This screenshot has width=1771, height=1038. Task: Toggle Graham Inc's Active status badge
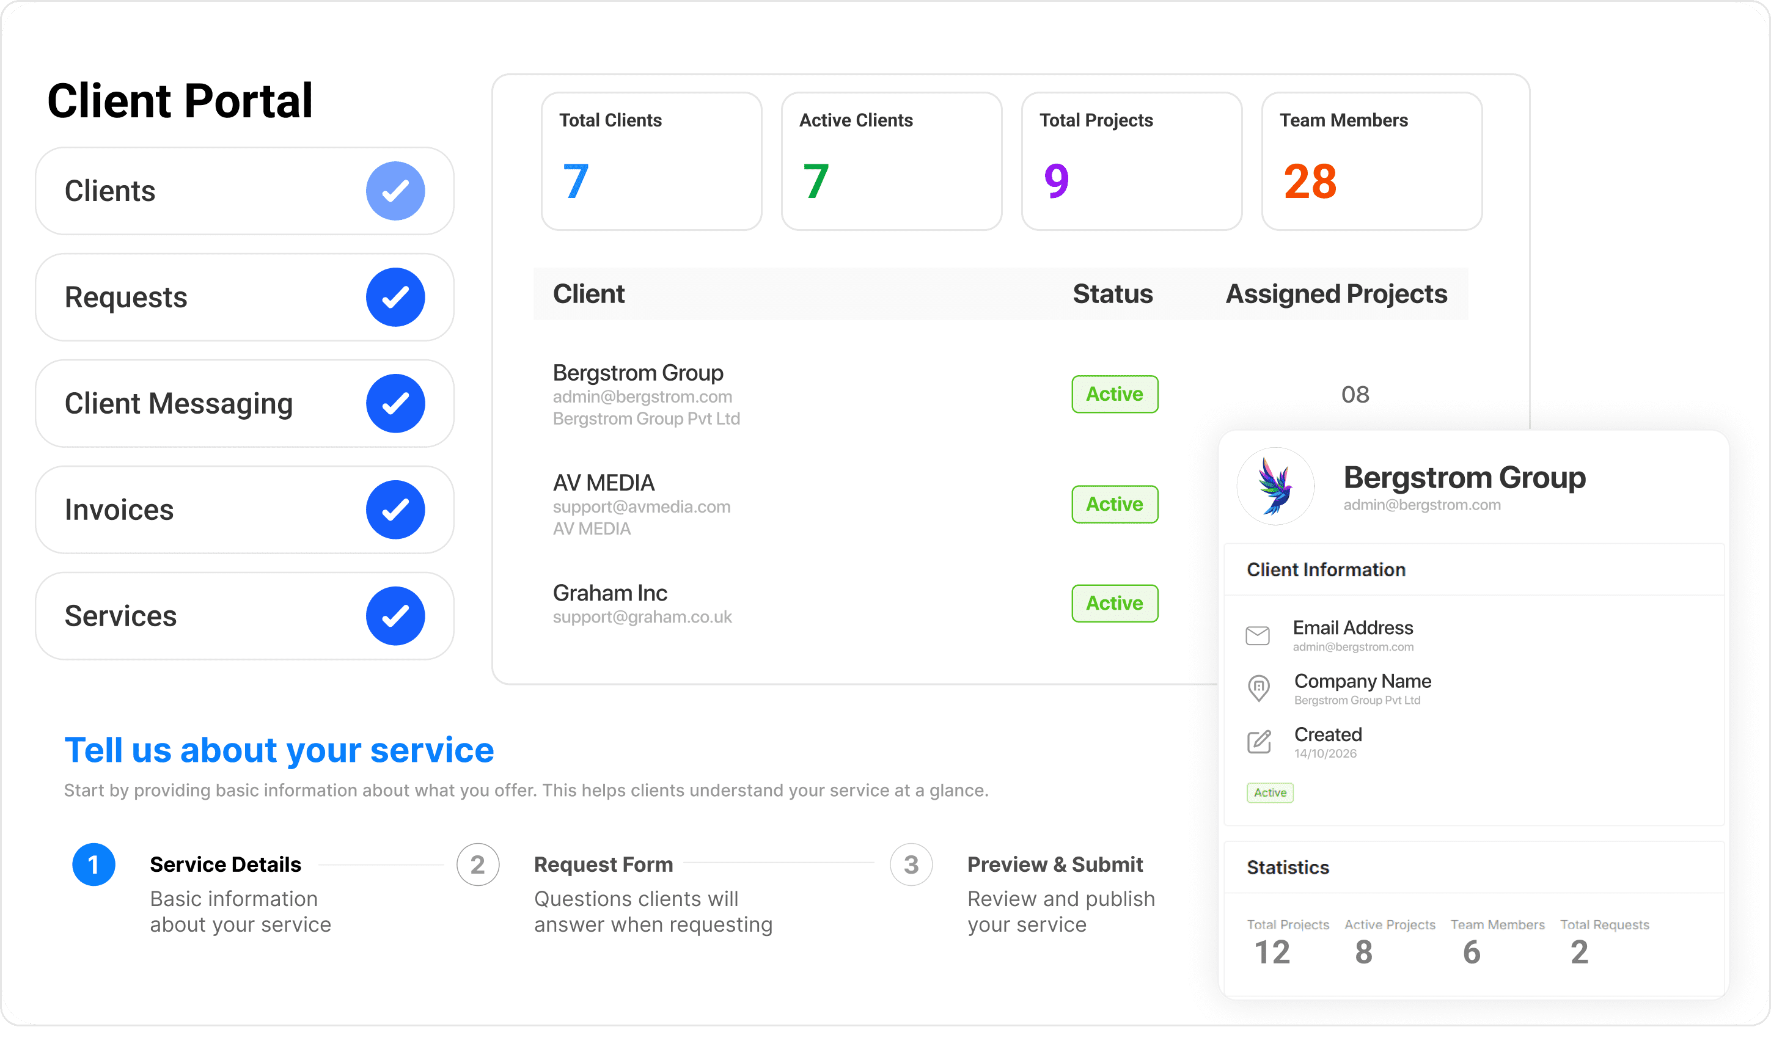[1114, 603]
